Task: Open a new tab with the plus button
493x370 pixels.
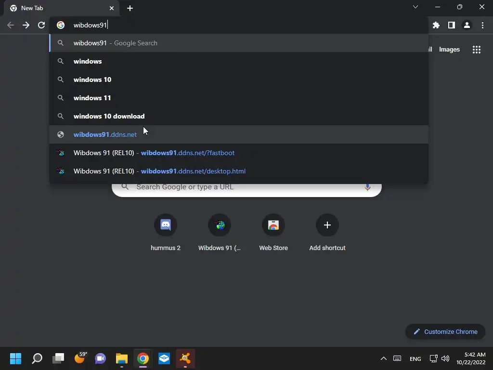Action: click(x=130, y=8)
